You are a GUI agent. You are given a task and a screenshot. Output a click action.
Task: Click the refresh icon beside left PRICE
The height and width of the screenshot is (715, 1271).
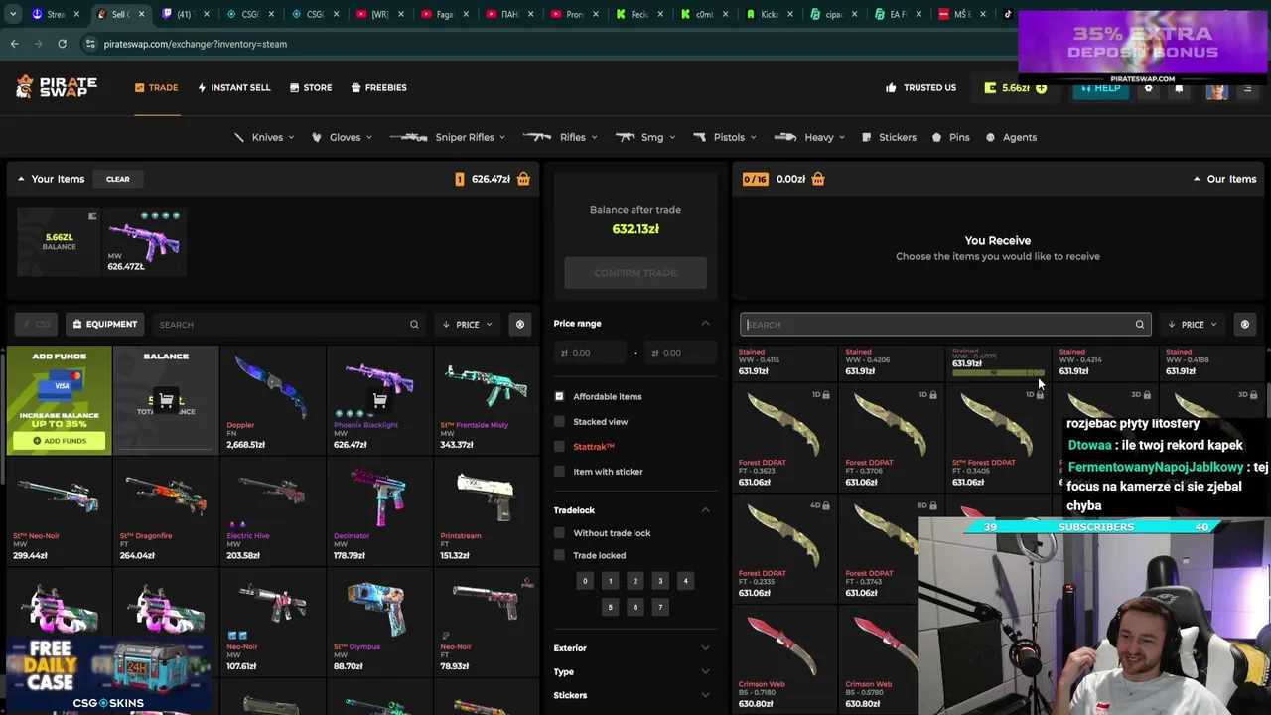(519, 325)
